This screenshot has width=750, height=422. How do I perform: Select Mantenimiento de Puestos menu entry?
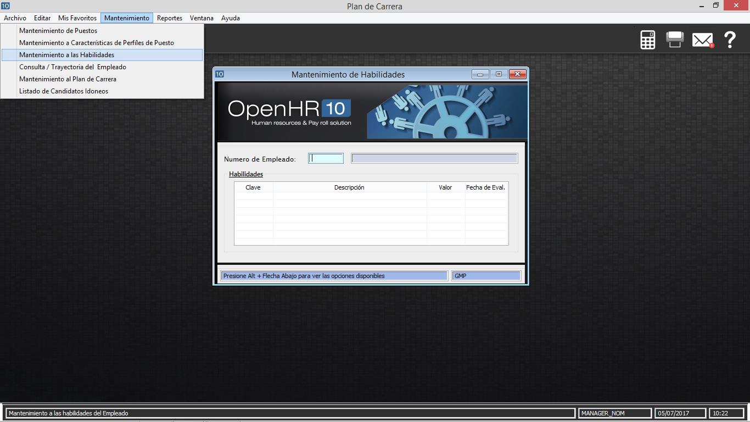(x=58, y=31)
